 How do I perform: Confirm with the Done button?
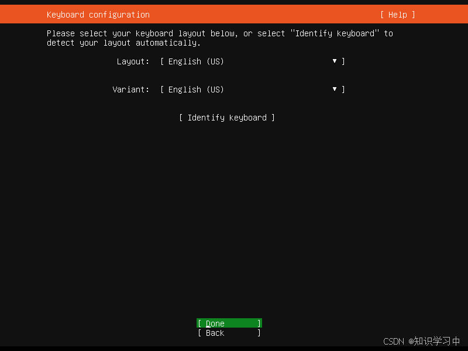229,324
